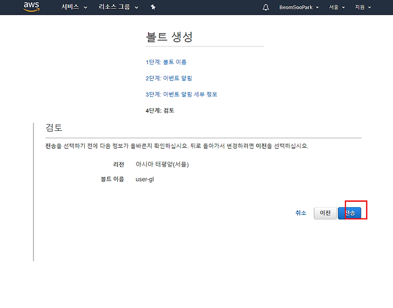
Task: Click the AWS logo home icon
Action: click(x=31, y=7)
